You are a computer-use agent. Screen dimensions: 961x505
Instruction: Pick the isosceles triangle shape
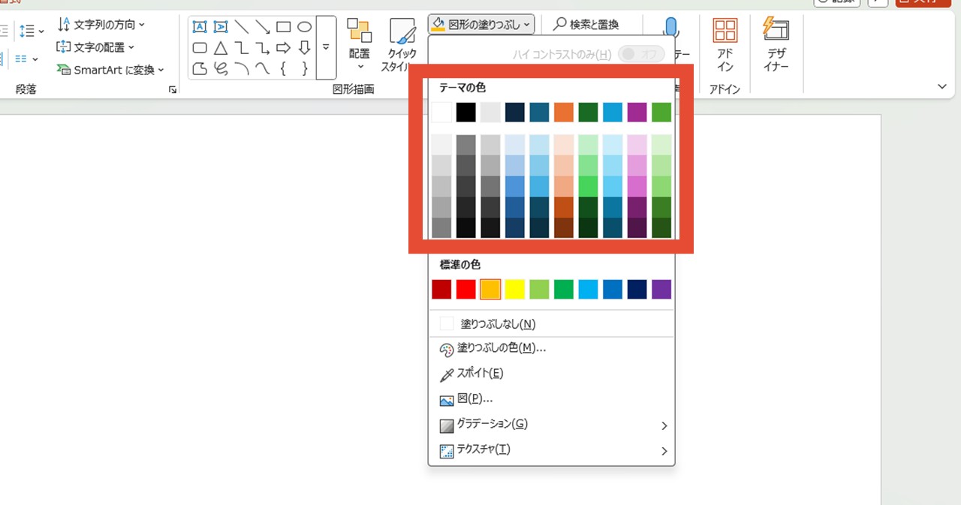221,48
